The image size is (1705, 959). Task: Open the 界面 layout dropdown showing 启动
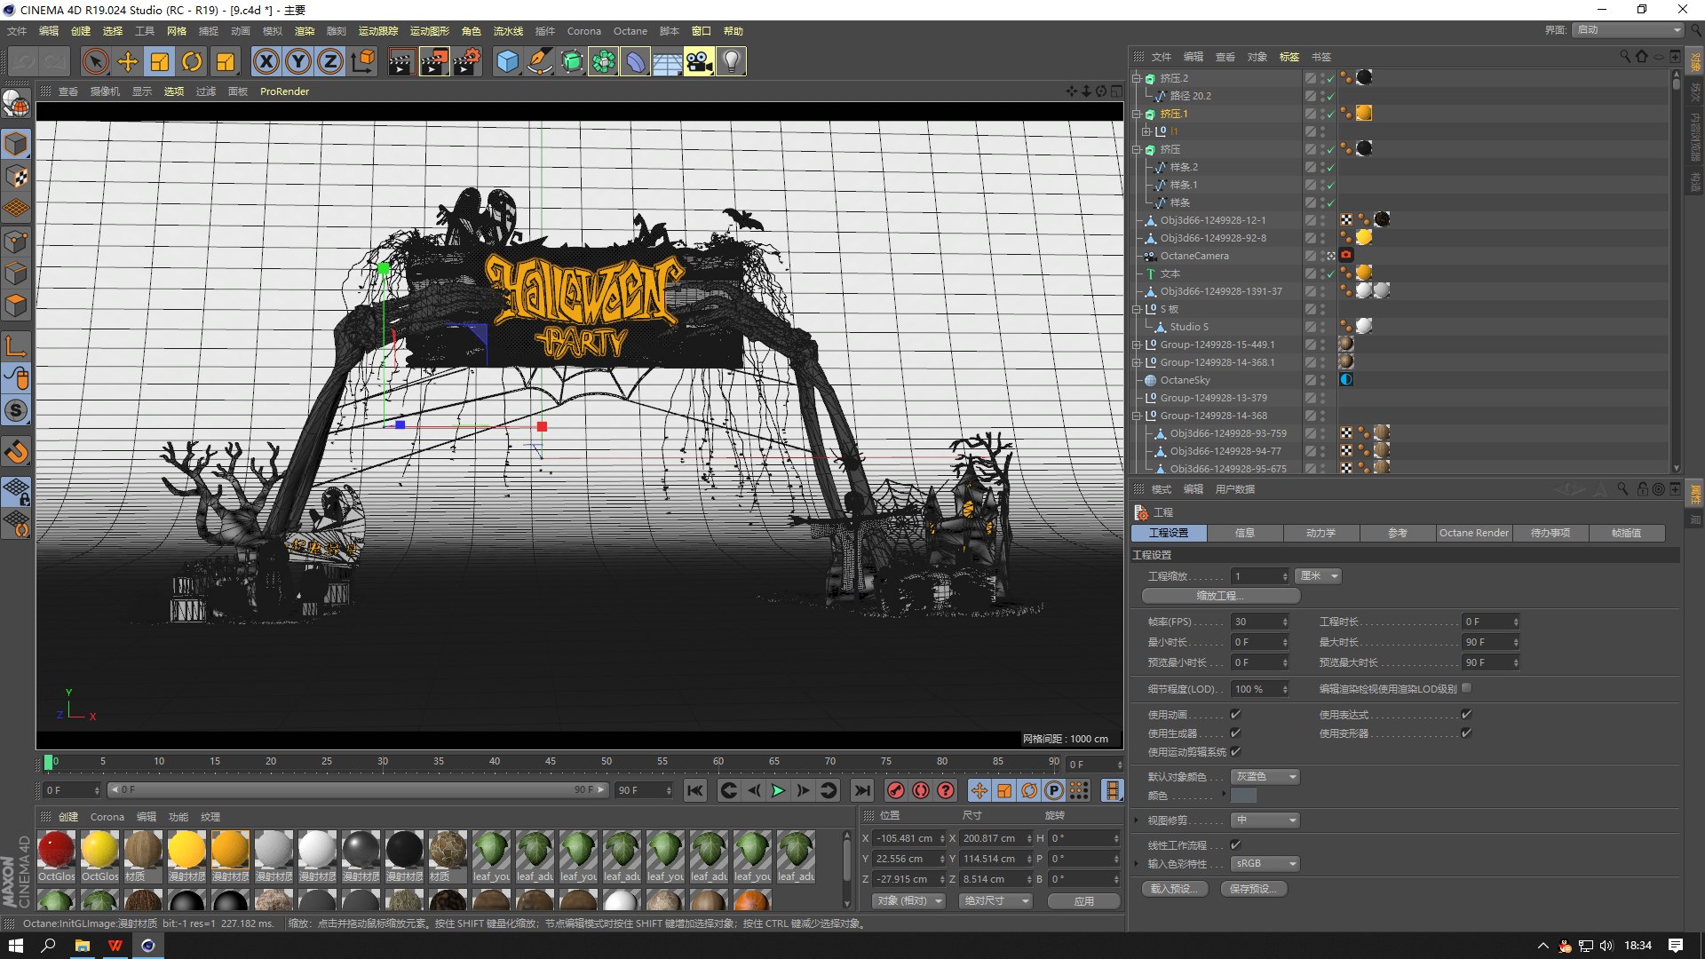point(1629,30)
